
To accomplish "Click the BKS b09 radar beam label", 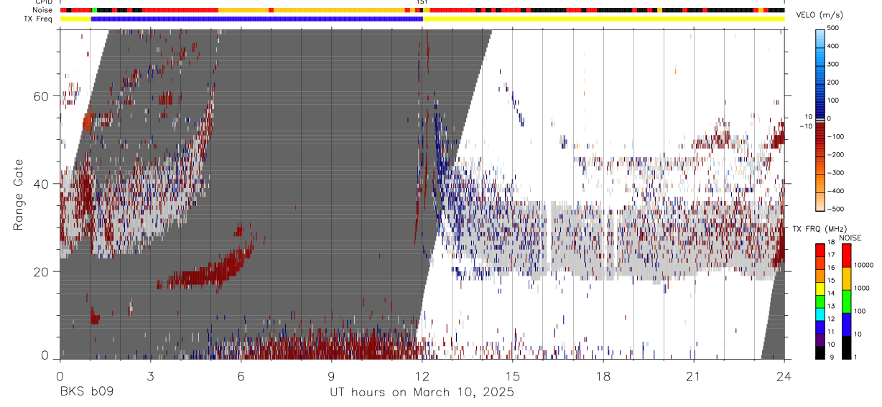I will [86, 392].
